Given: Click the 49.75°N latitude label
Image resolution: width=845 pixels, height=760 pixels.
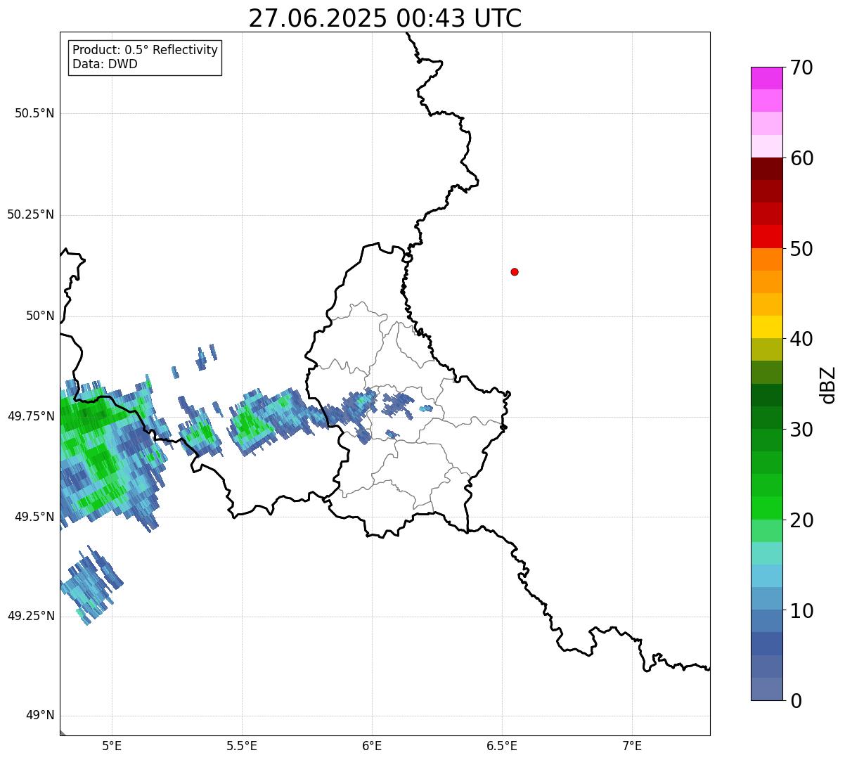Looking at the screenshot, I should (x=31, y=416).
